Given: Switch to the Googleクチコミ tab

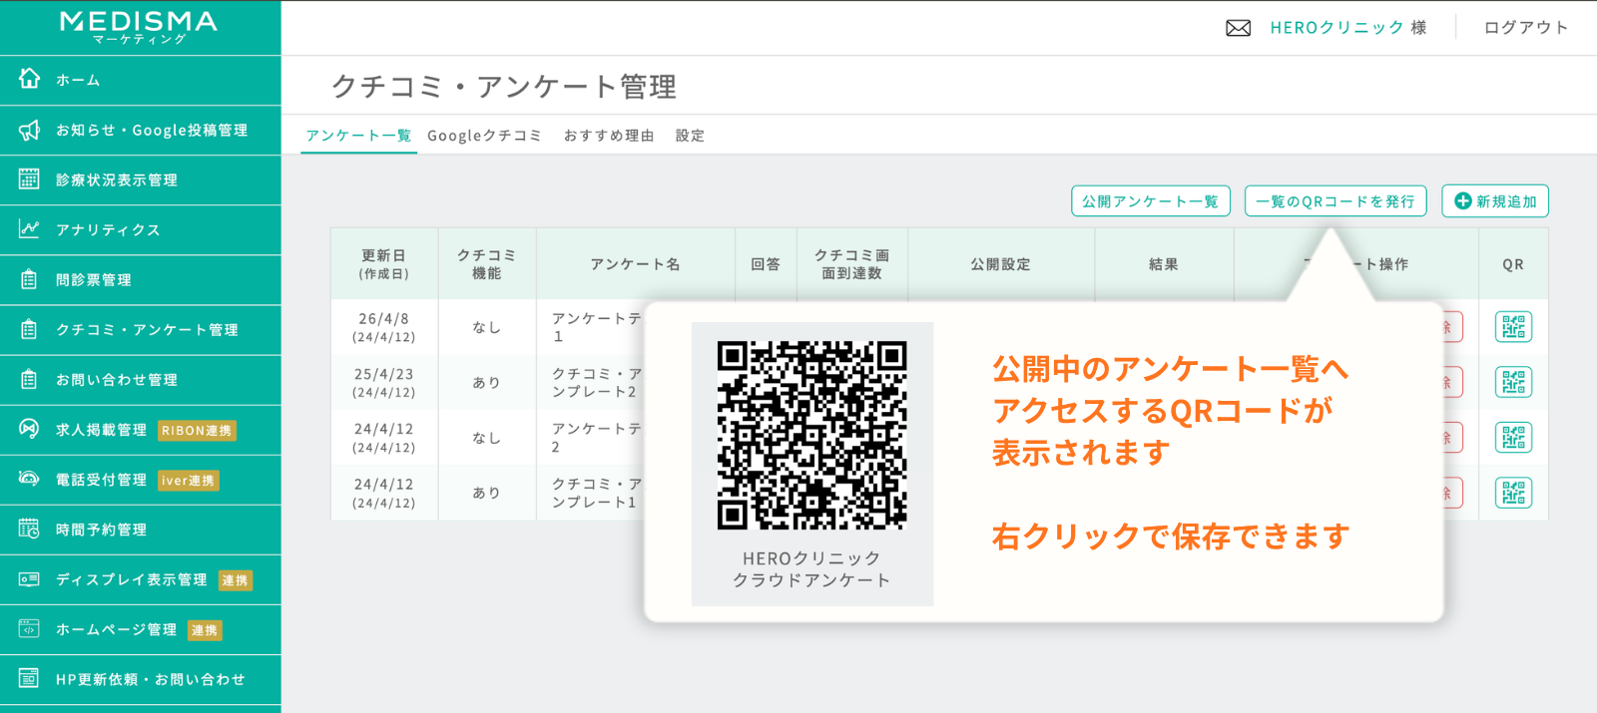Looking at the screenshot, I should pyautogui.click(x=484, y=136).
